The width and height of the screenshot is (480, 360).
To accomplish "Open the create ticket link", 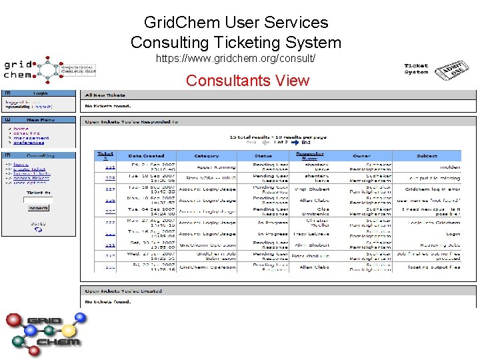I will pyautogui.click(x=29, y=169).
